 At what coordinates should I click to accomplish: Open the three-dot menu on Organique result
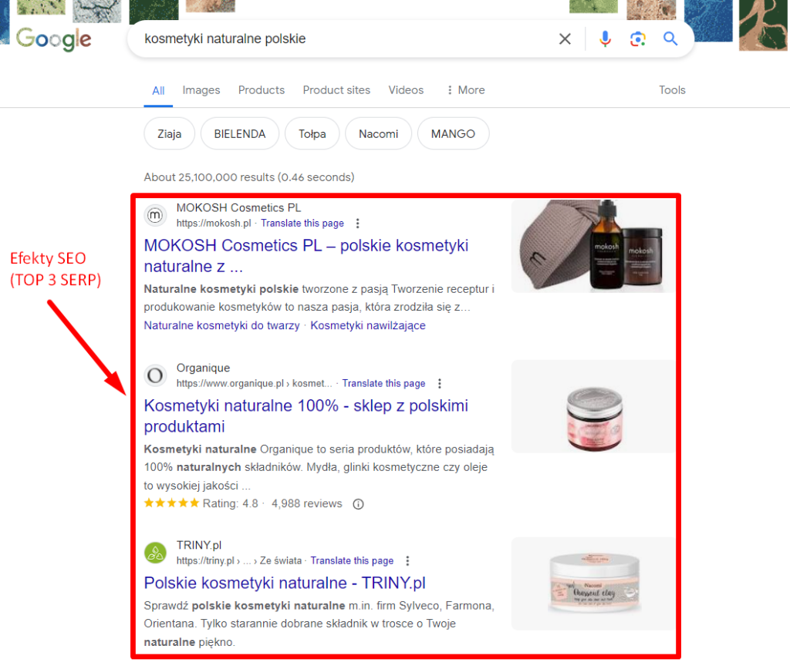point(439,383)
